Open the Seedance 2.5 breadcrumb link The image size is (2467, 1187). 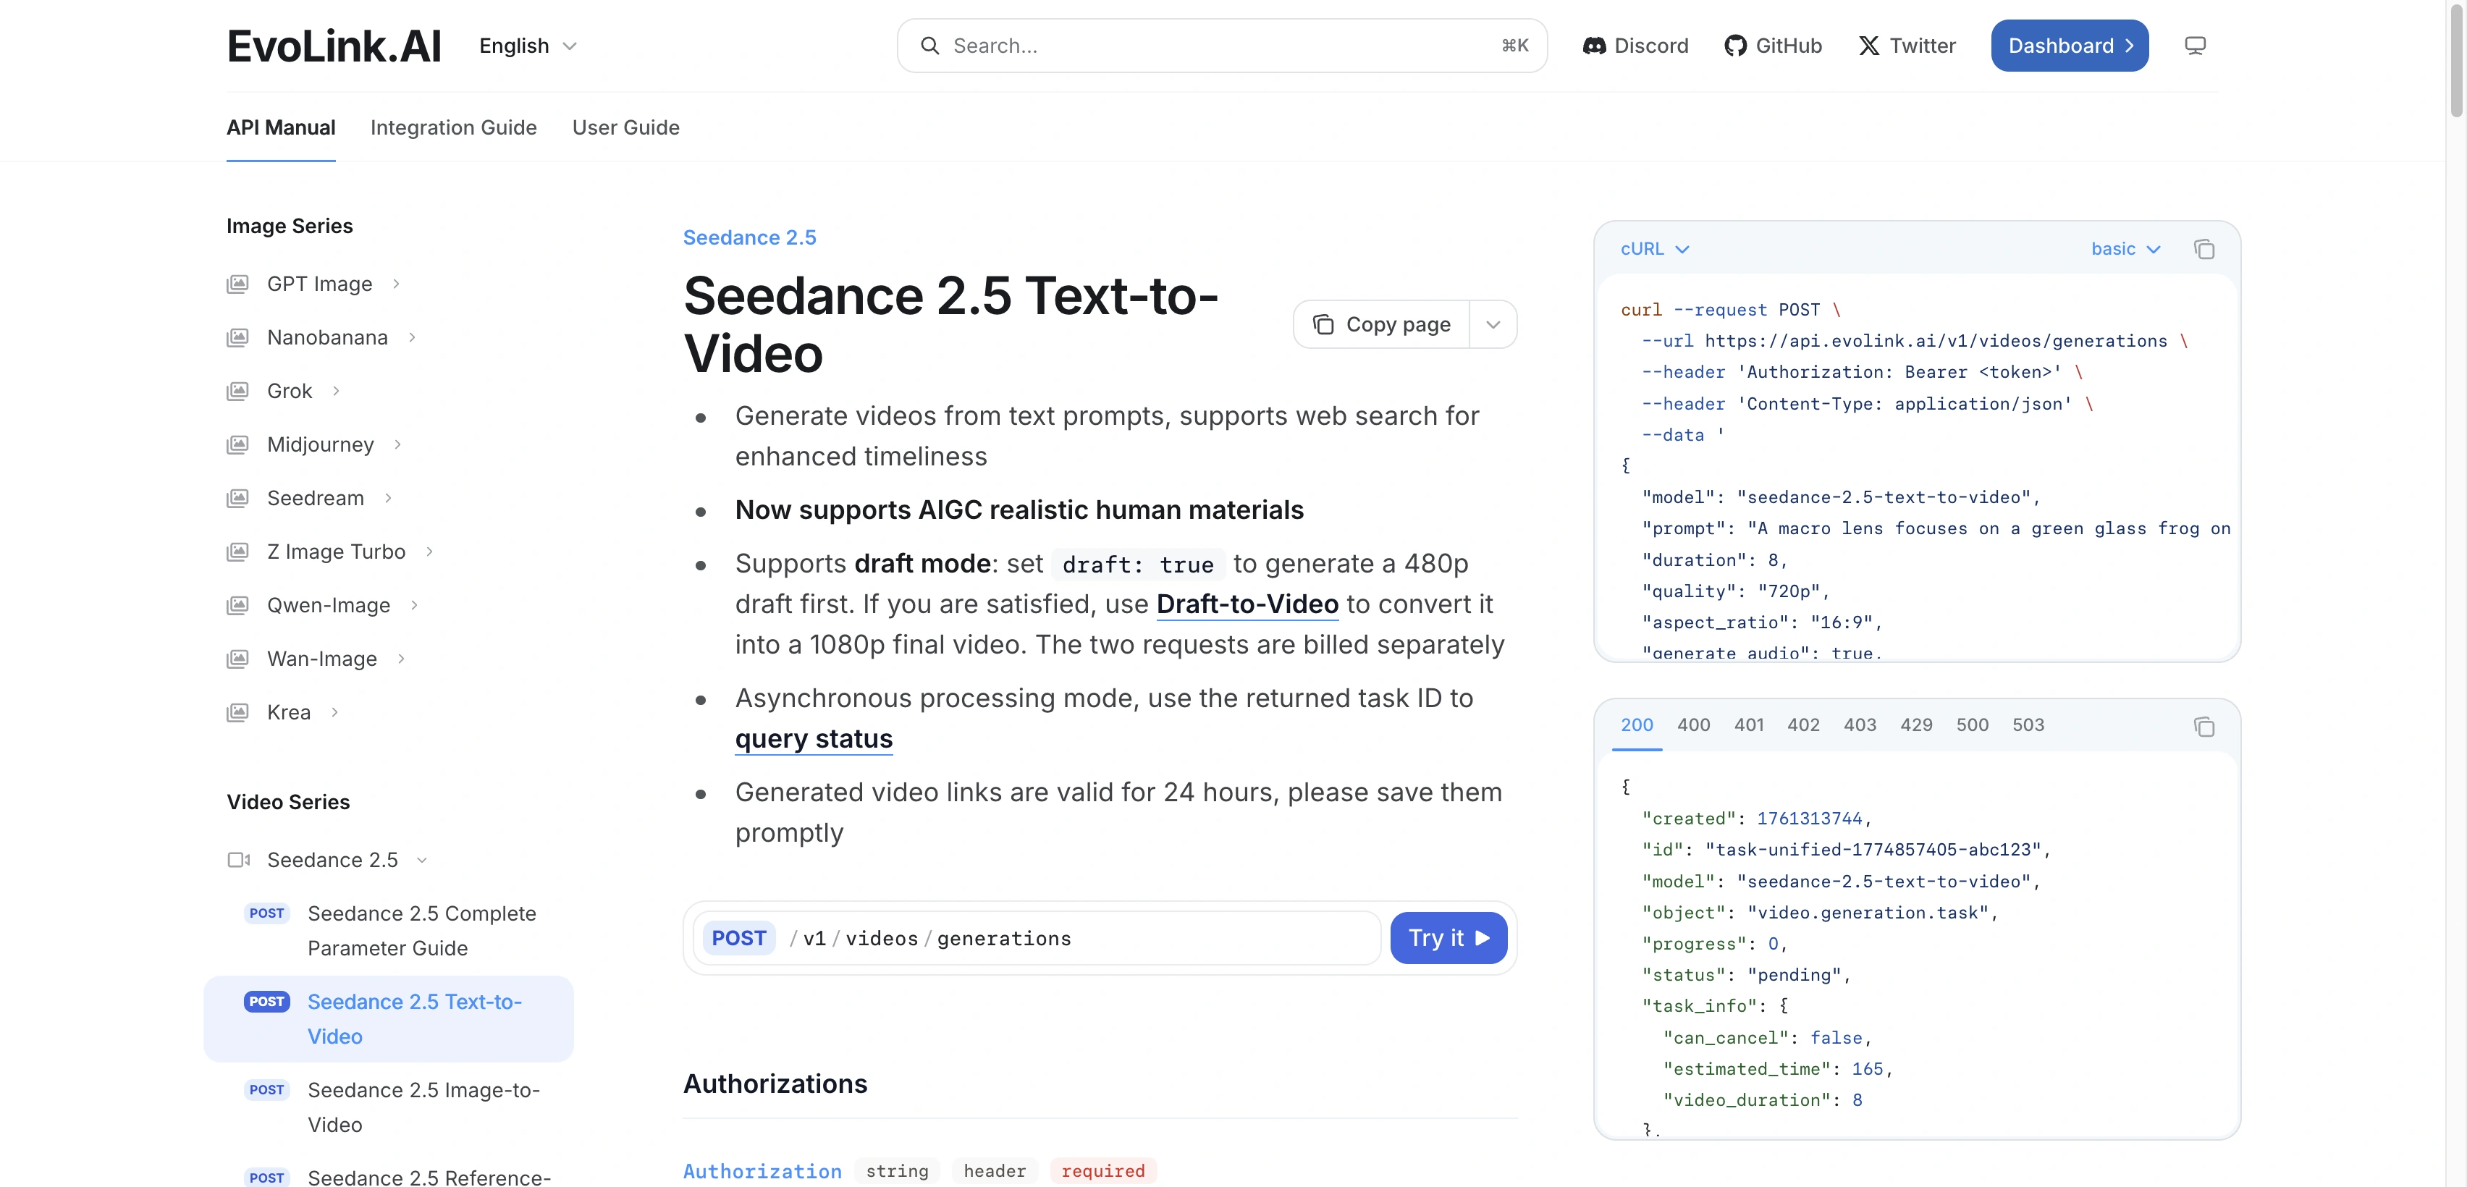[749, 237]
